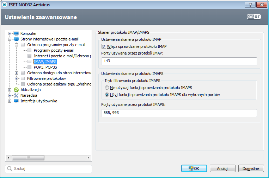Expand the Narzędzia tree node
269x178 pixels.
point(10,95)
